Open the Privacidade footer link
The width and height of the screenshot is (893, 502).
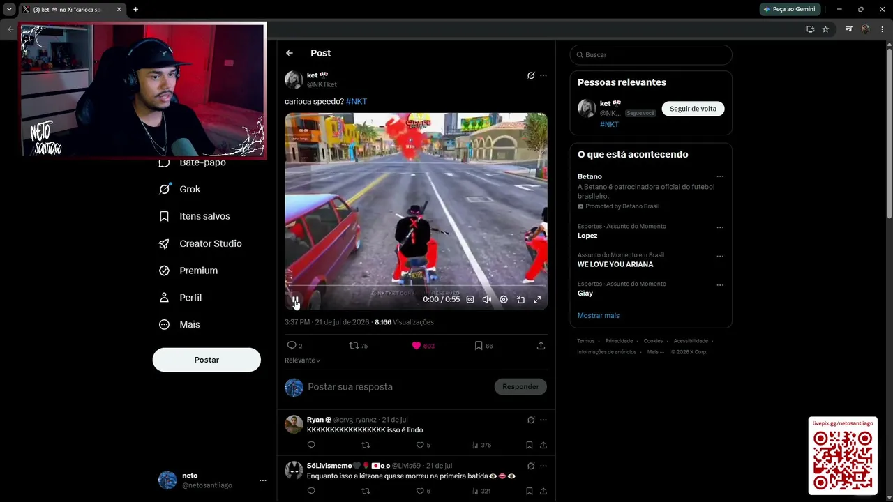619,341
